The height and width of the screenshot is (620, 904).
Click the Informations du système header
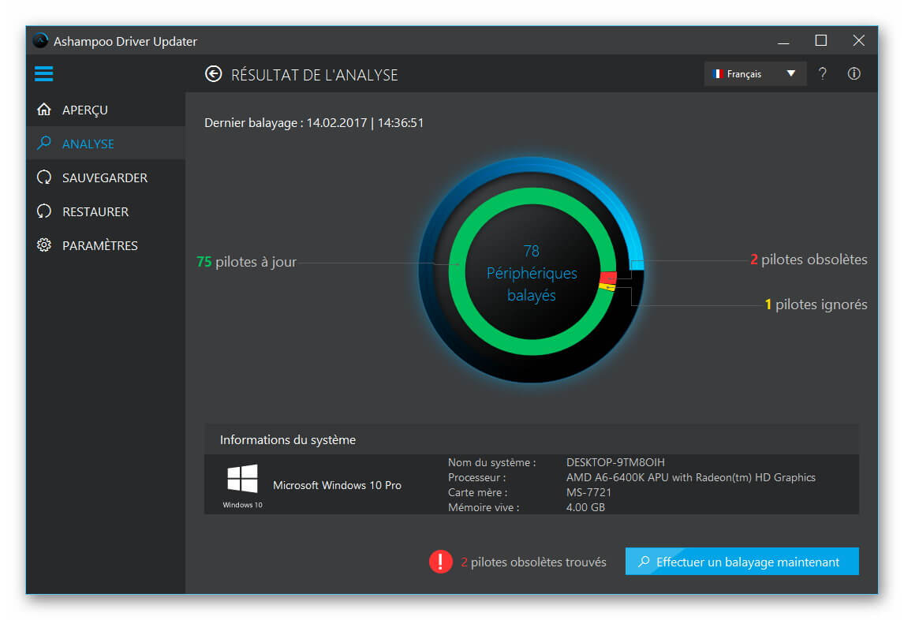pos(288,439)
